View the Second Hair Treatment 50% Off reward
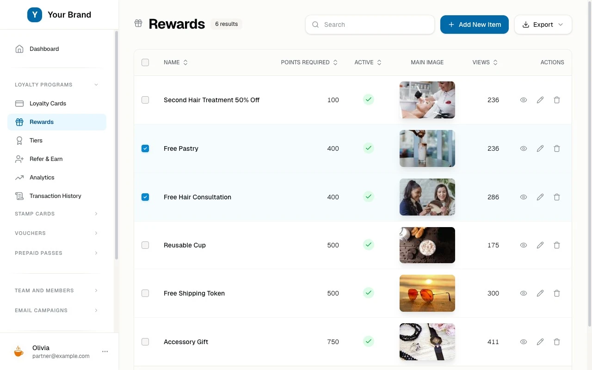The width and height of the screenshot is (592, 370). (x=524, y=100)
